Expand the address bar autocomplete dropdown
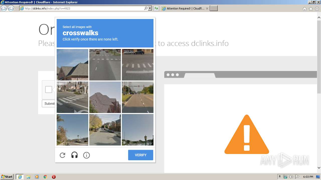Screen dimensions: 321x180 (x=150, y=8)
